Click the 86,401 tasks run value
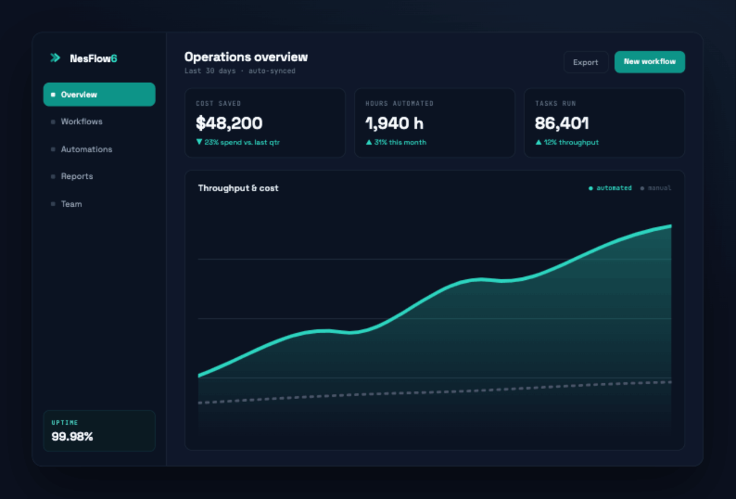 pos(561,124)
